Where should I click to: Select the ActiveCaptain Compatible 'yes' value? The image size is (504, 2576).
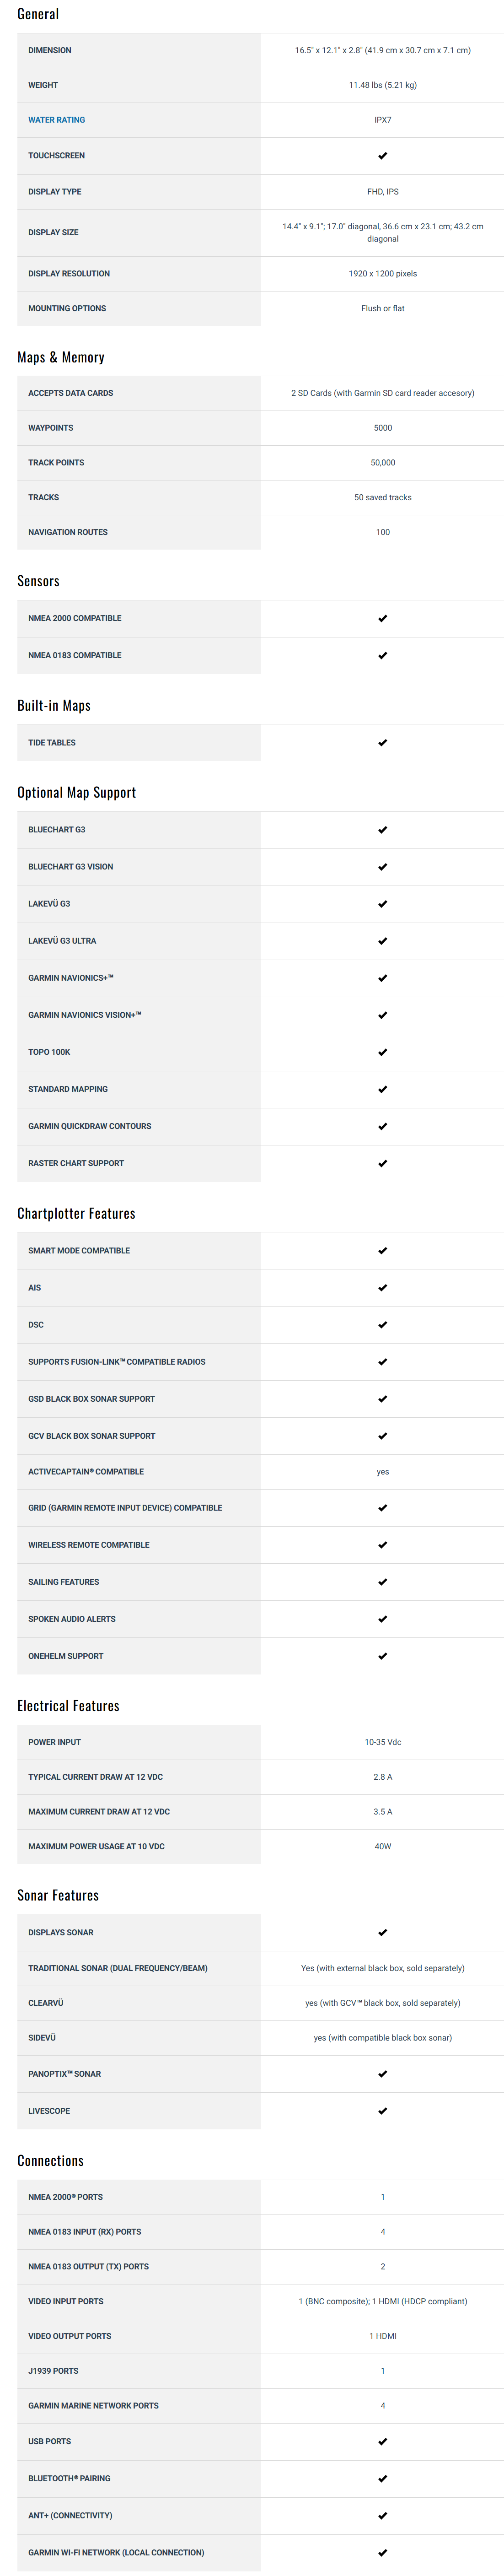pyautogui.click(x=383, y=1472)
